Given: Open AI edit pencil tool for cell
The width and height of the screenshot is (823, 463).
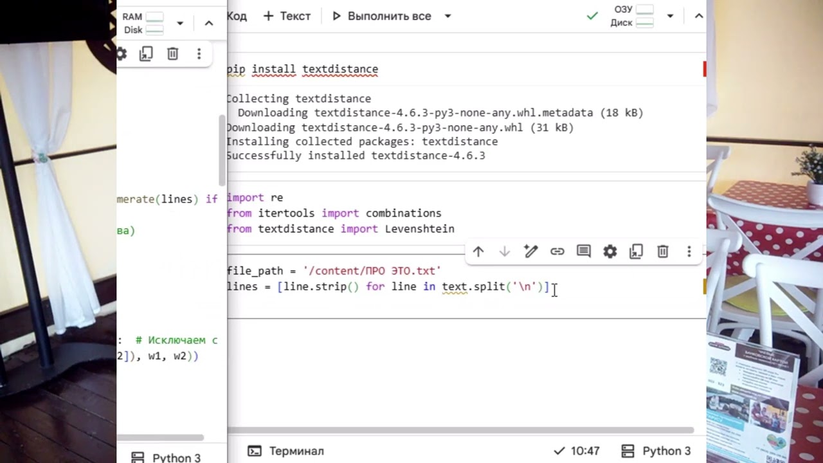Looking at the screenshot, I should 530,251.
